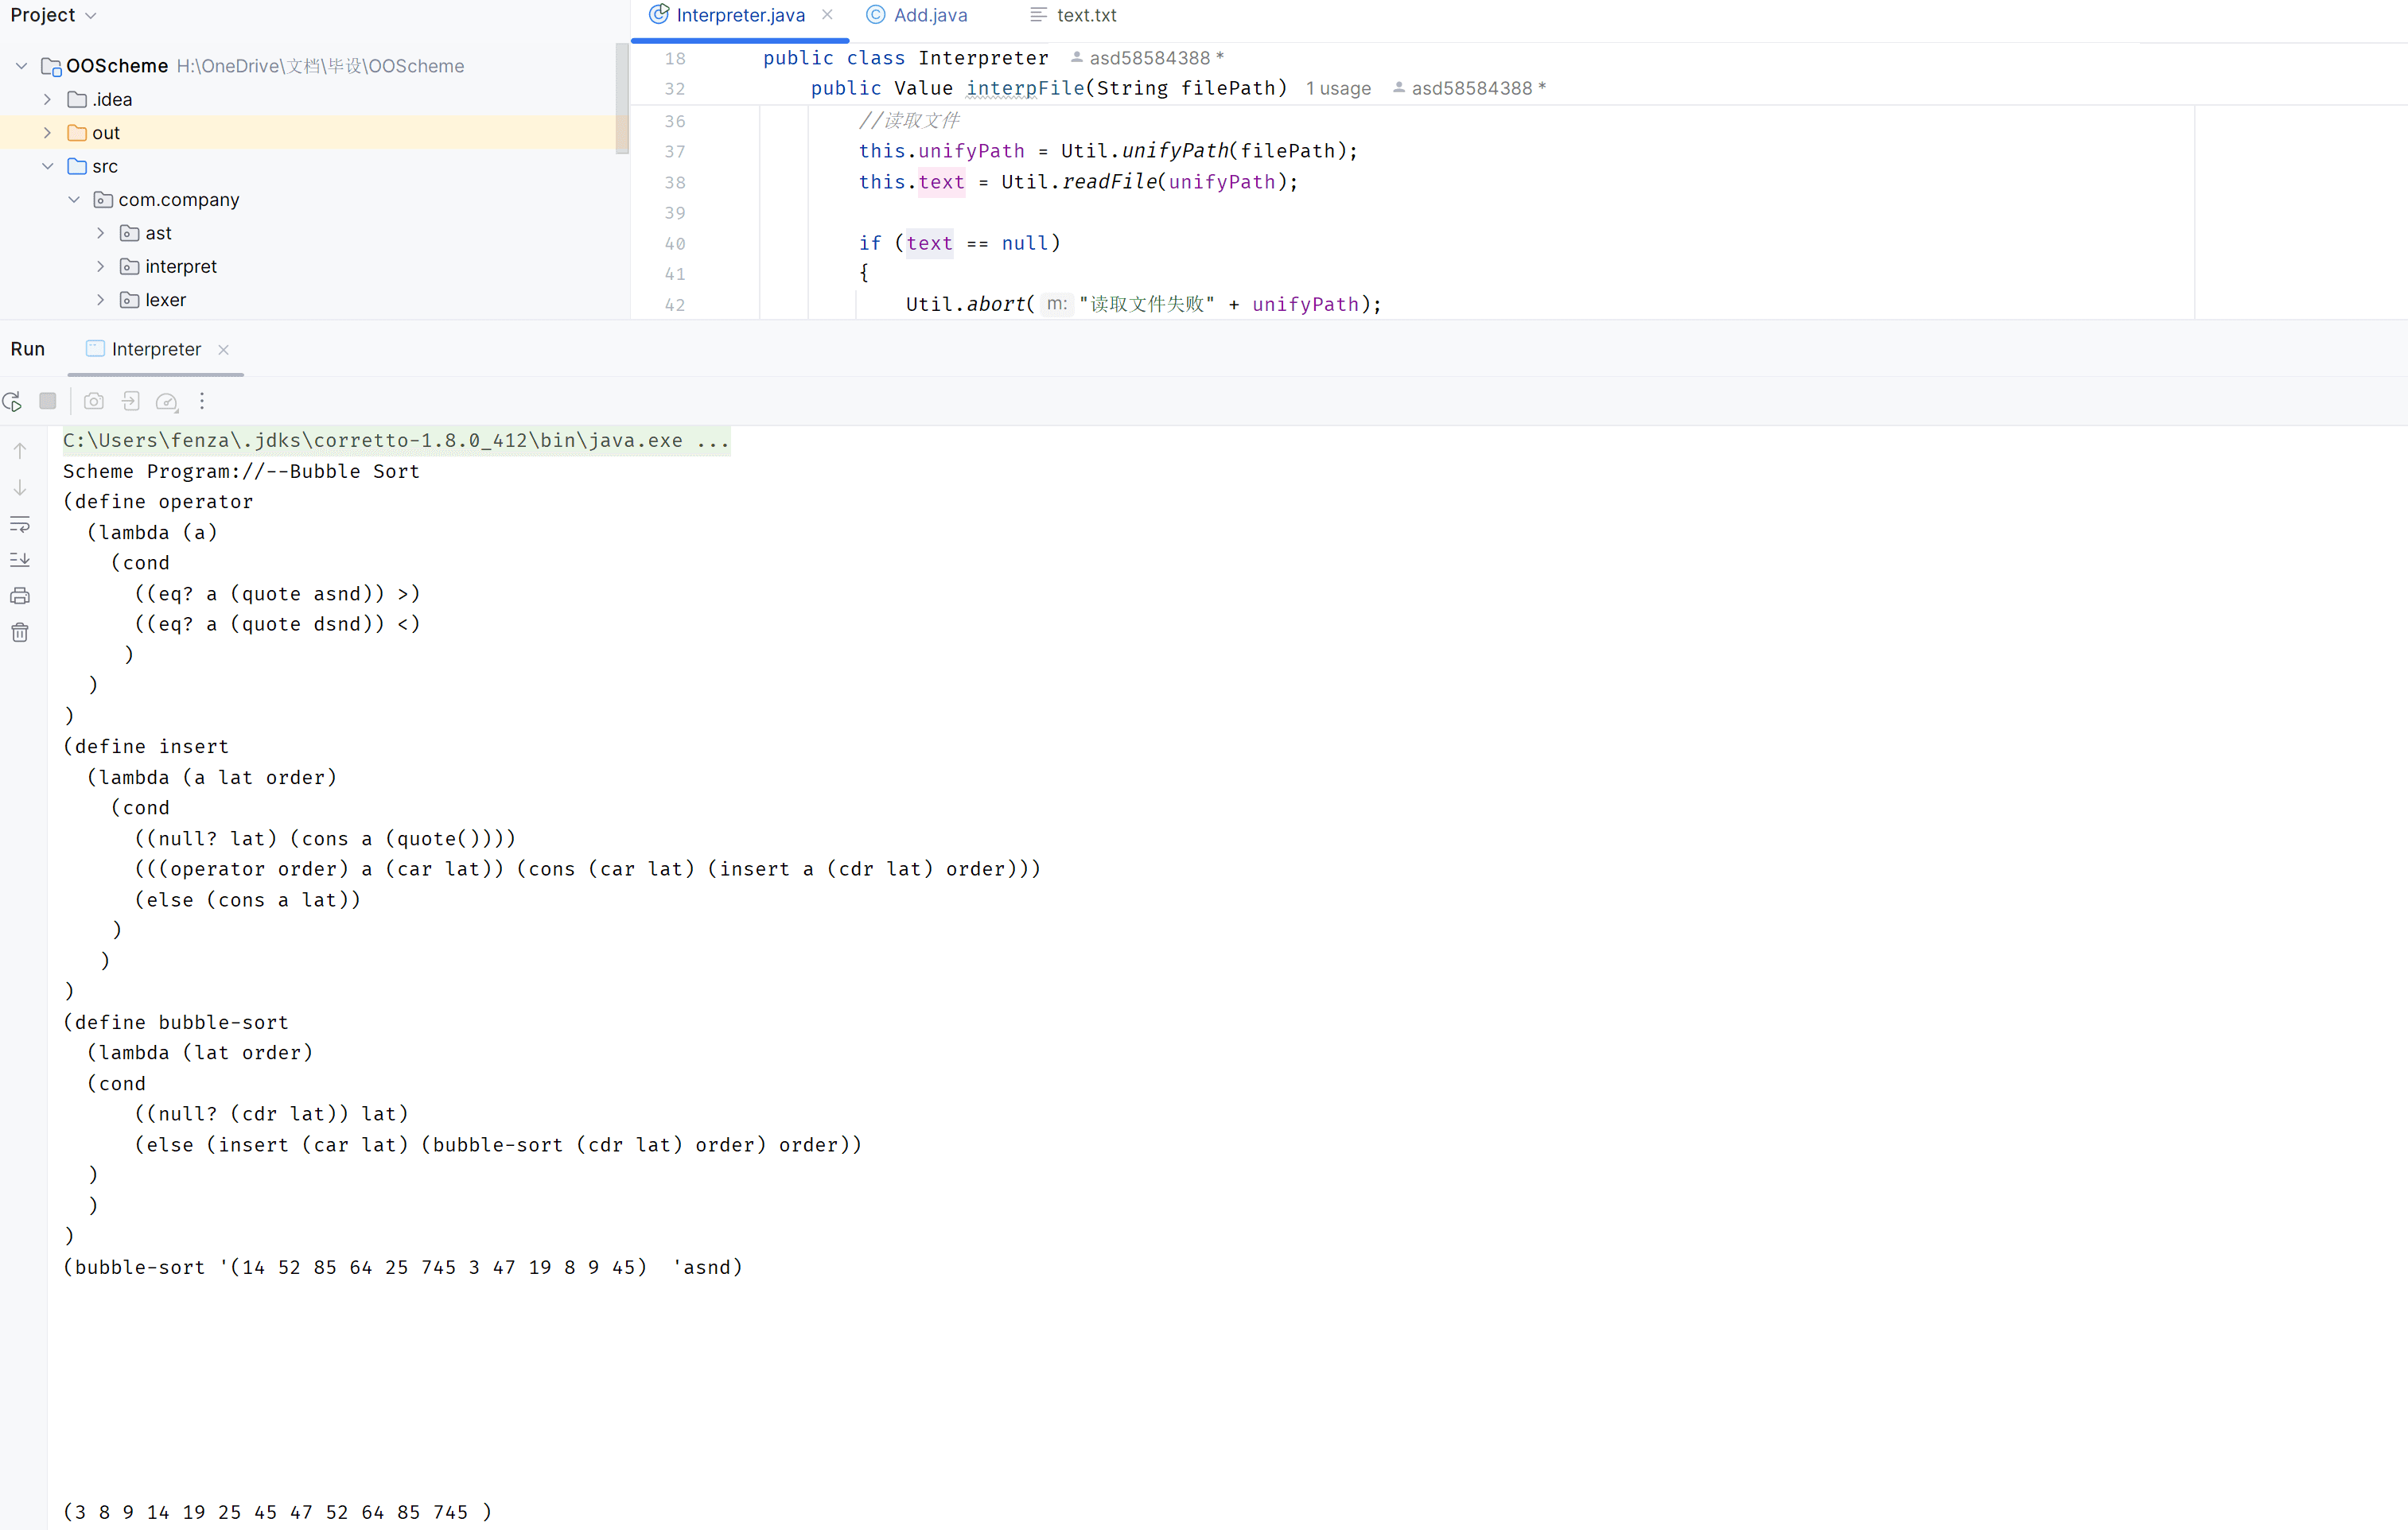Open the console options kebab menu
Viewport: 2408px width, 1530px height.
click(202, 401)
